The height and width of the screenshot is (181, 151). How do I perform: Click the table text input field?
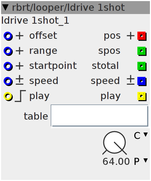click(99, 116)
